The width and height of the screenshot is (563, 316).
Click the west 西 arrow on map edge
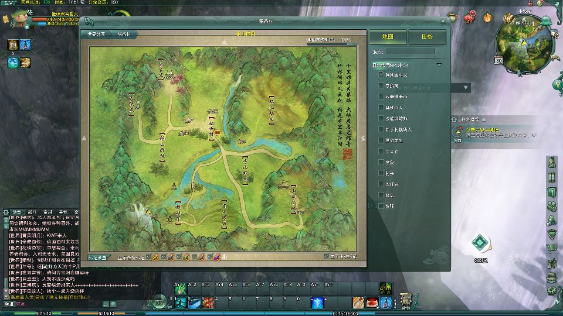coord(84,138)
